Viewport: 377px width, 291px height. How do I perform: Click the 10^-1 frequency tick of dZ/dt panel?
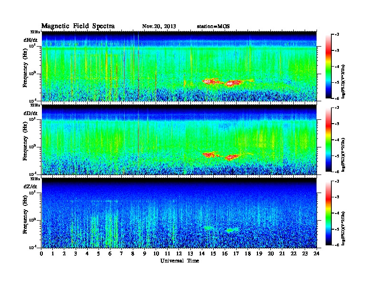pyautogui.click(x=33, y=247)
